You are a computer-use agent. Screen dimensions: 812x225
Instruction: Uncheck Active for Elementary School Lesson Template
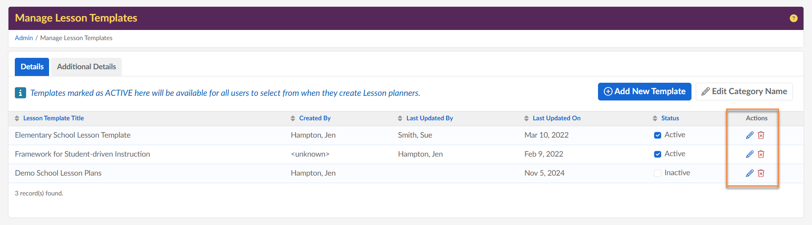658,135
